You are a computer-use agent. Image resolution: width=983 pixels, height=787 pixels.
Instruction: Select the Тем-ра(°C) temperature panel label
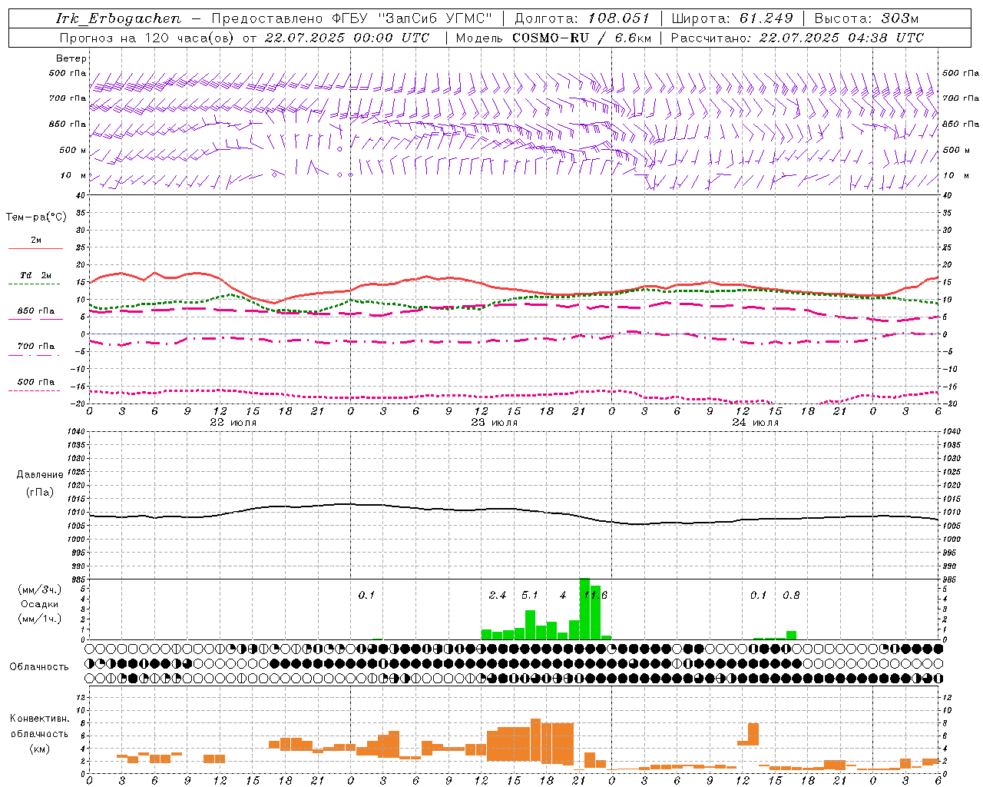click(x=36, y=218)
